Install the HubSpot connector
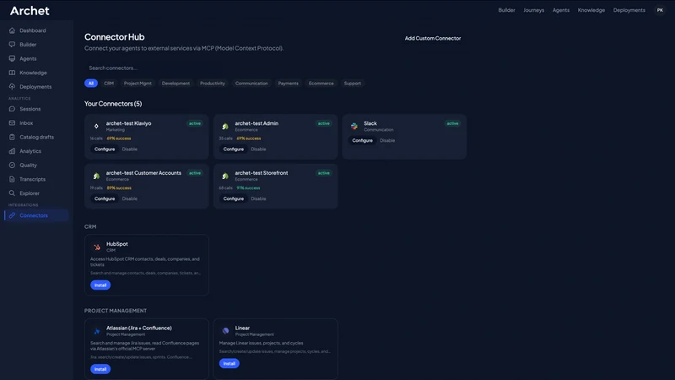 pos(100,285)
